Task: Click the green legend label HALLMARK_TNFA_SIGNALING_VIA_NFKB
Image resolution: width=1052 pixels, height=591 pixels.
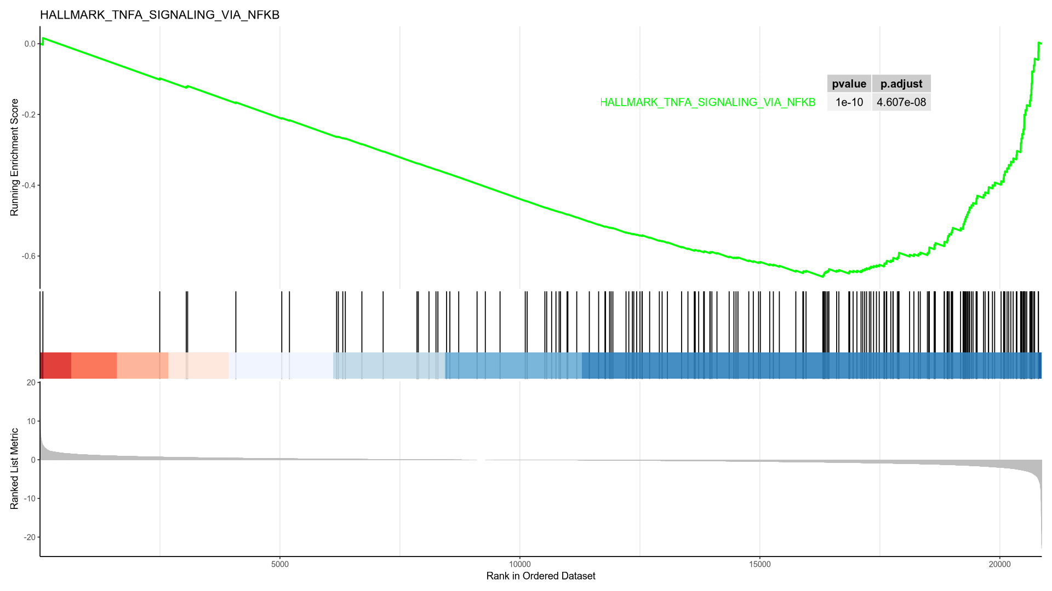Action: 708,102
